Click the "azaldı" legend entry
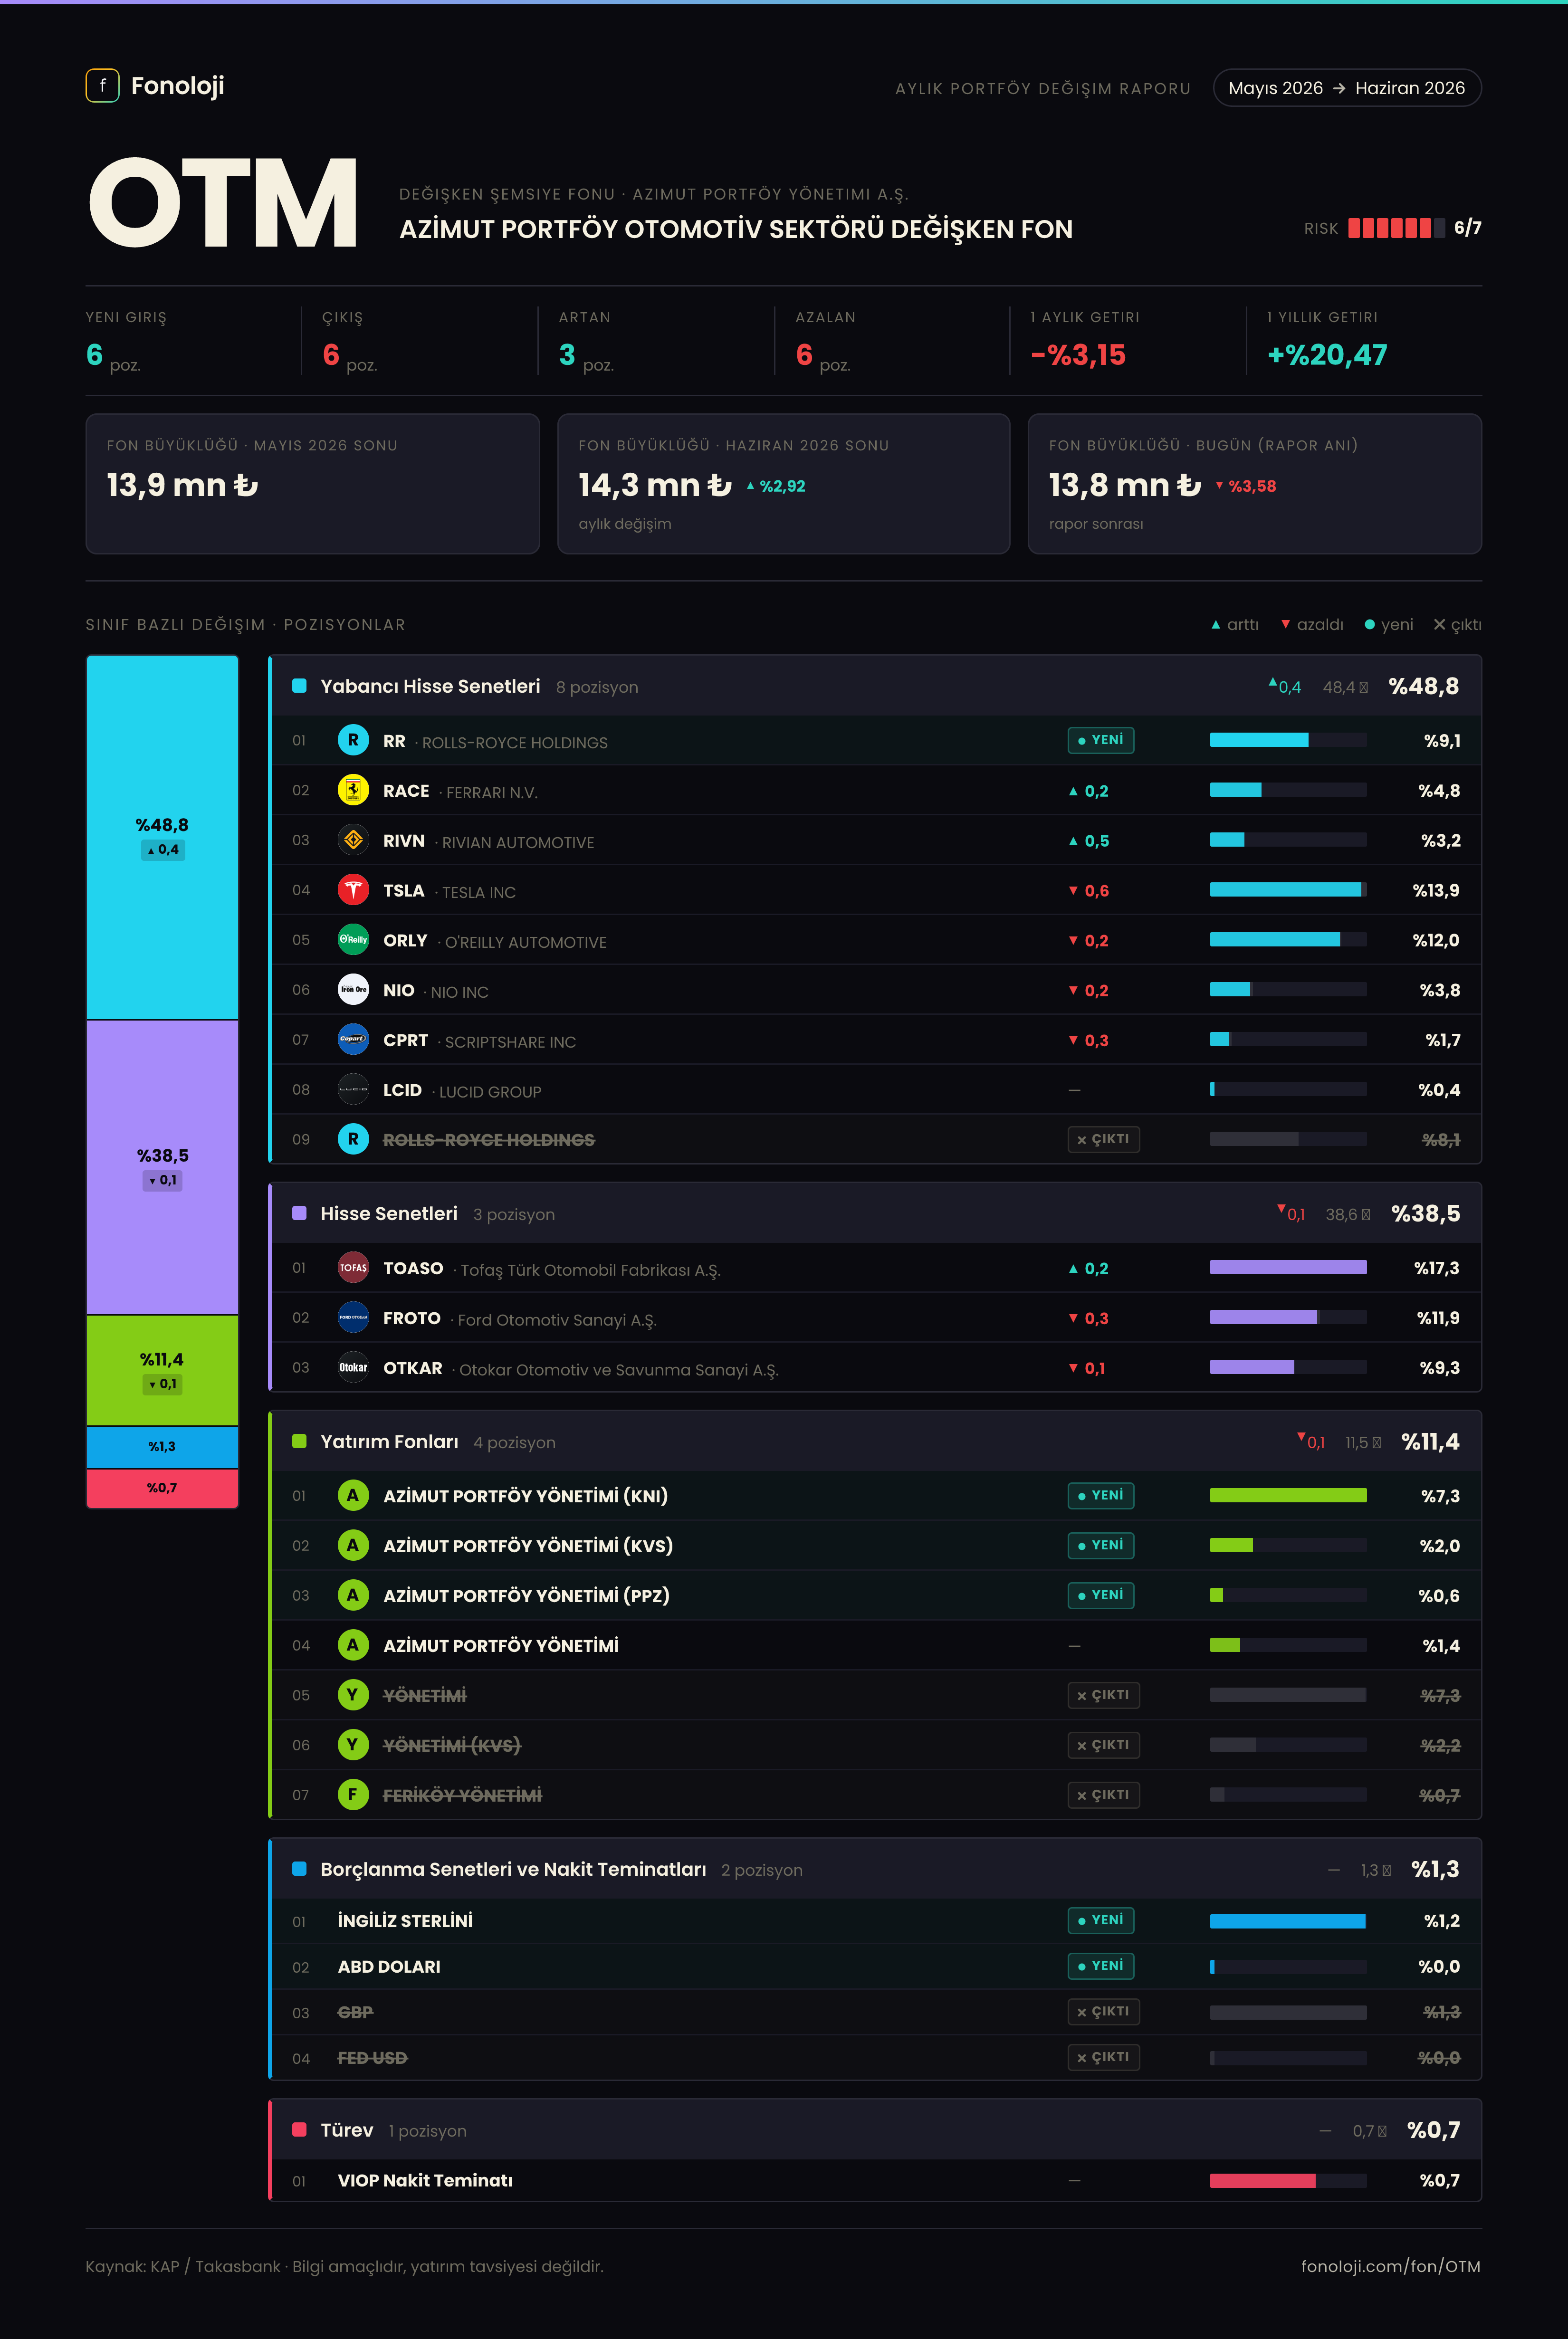This screenshot has width=1568, height=2339. [x=1312, y=625]
